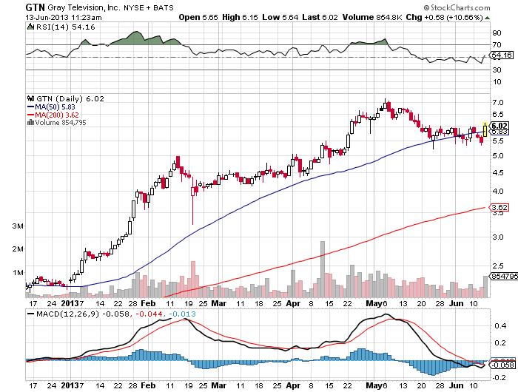This screenshot has width=518, height=392.
Task: Click the blue -0.013 histogram value in MACD legend
Action: (182, 314)
